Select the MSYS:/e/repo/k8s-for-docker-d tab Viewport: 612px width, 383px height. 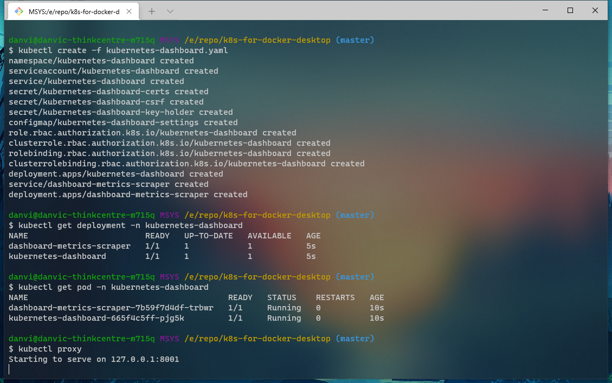click(73, 11)
